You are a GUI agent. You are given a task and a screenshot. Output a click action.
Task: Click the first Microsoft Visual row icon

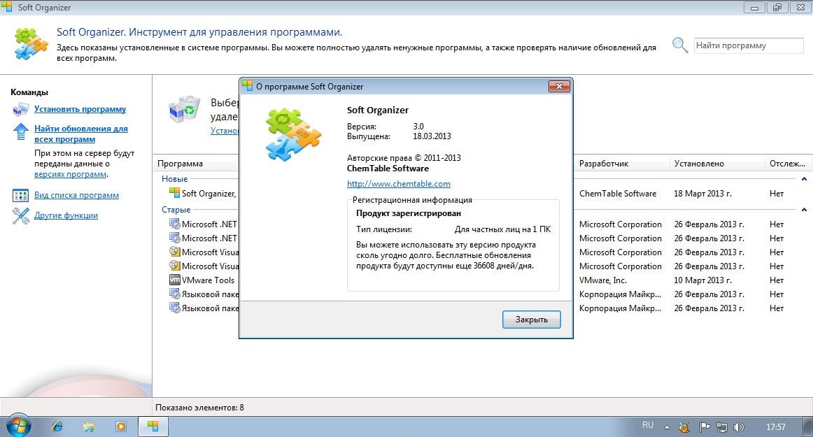click(x=175, y=252)
